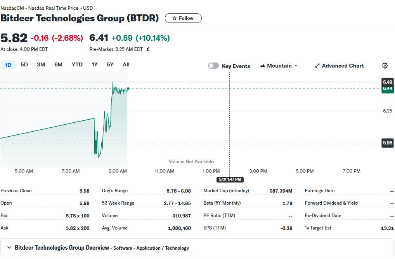395x259 pixels.
Task: Select the 3M range tab
Action: 41,65
